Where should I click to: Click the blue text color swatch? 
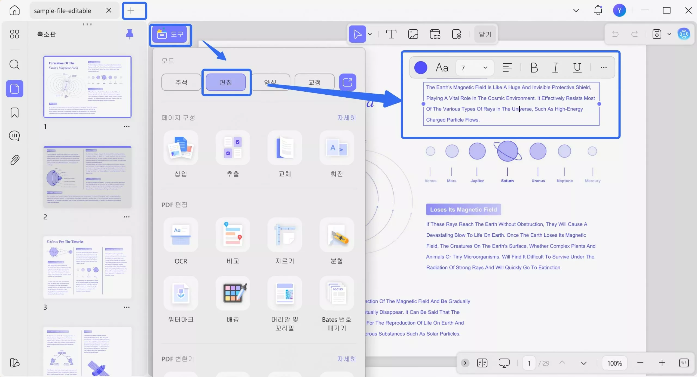[x=420, y=68]
